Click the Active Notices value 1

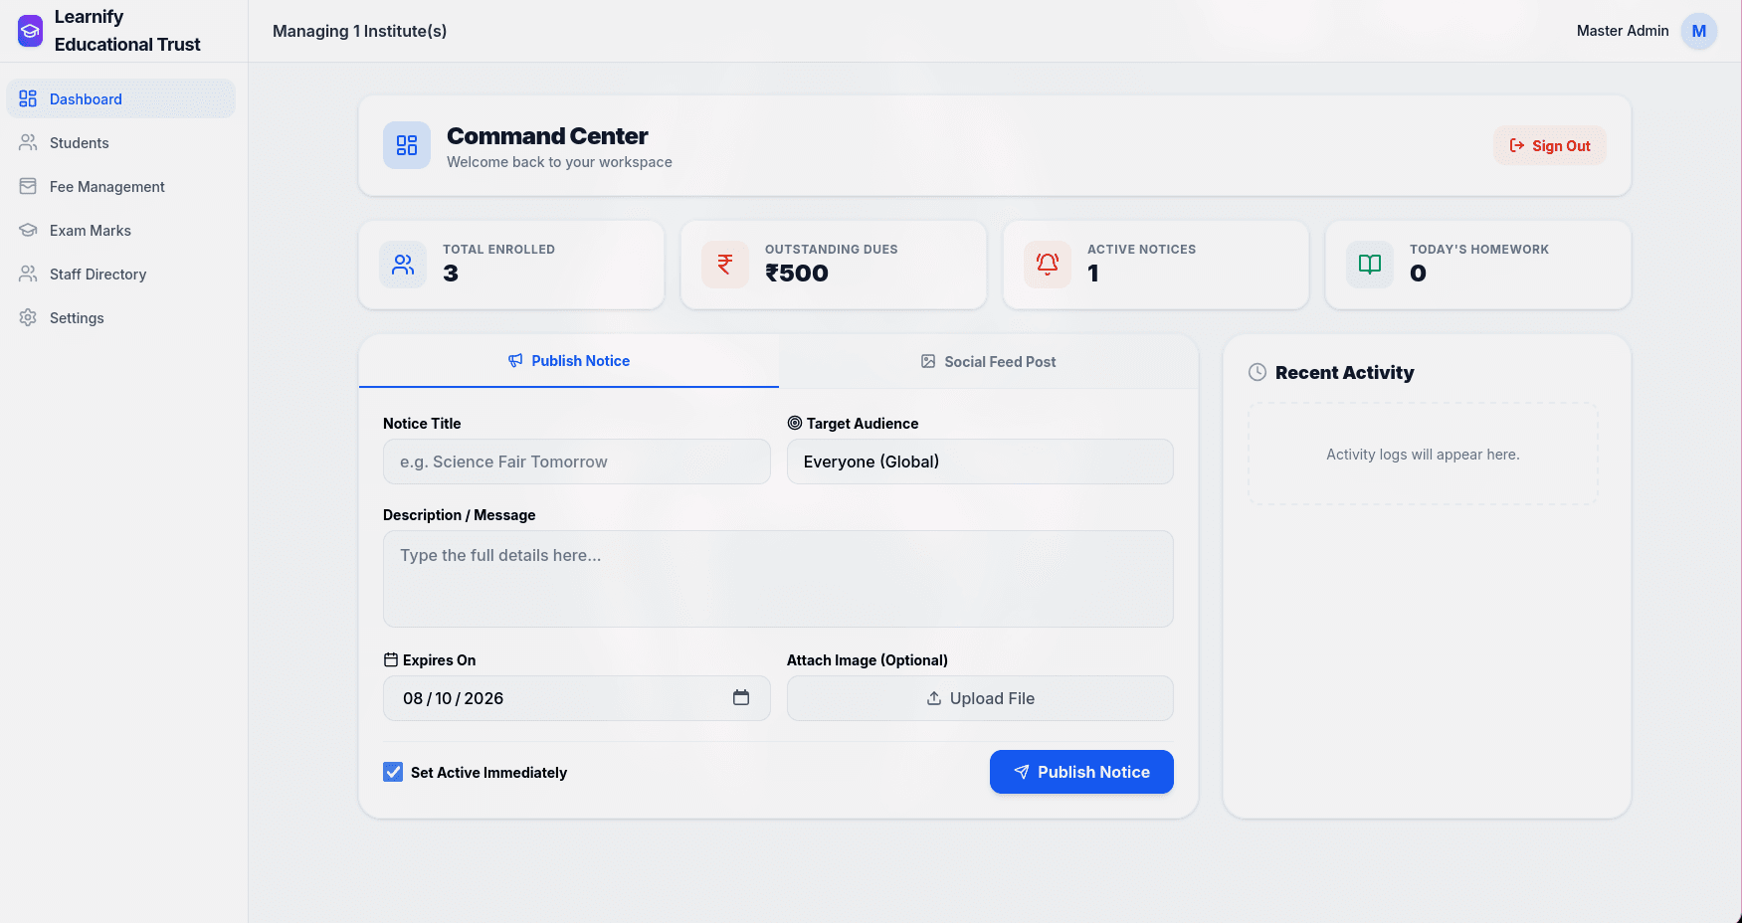tap(1093, 274)
